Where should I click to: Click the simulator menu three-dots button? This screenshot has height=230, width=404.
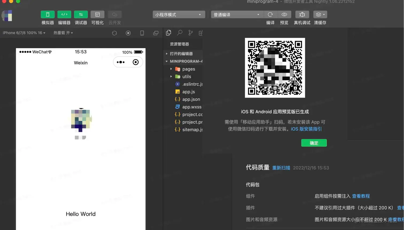tap(121, 62)
